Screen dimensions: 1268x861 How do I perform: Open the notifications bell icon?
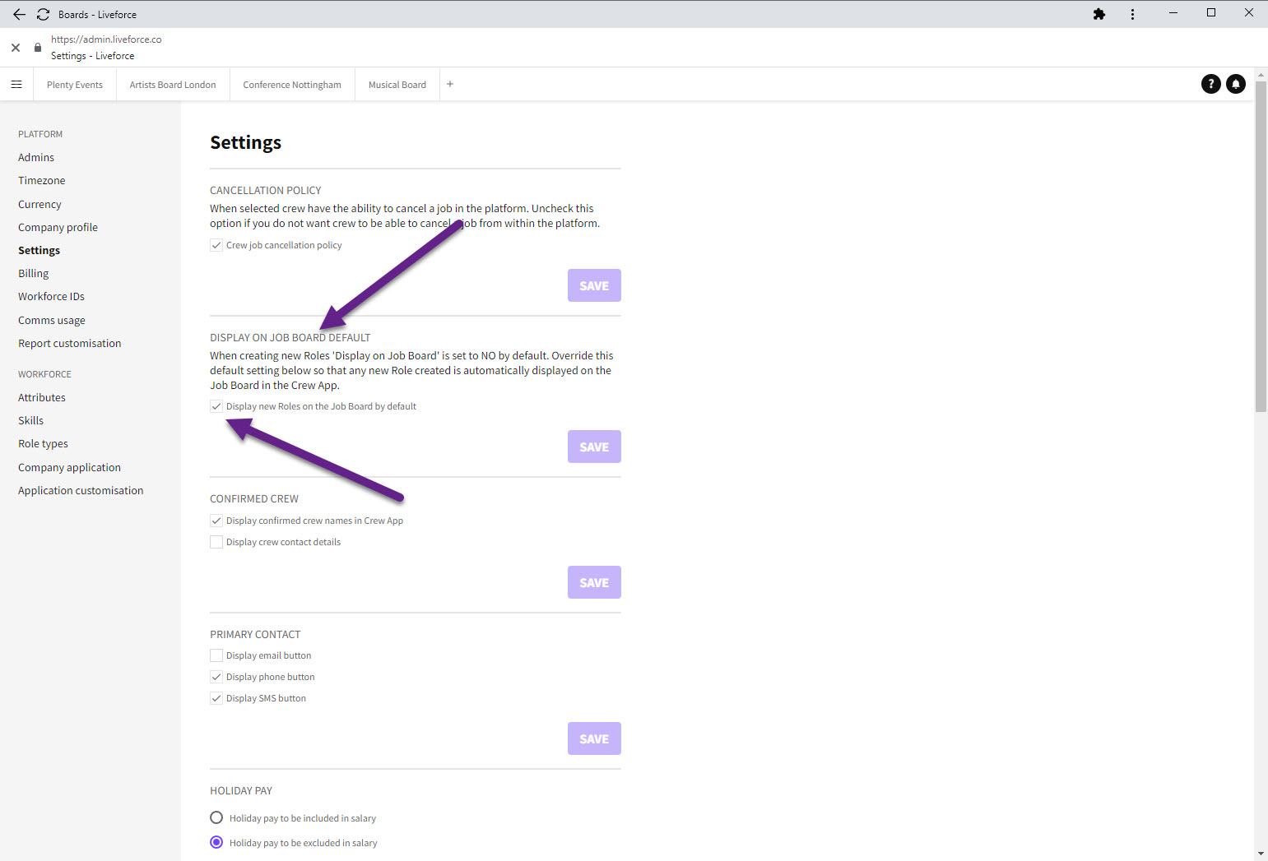(1235, 84)
